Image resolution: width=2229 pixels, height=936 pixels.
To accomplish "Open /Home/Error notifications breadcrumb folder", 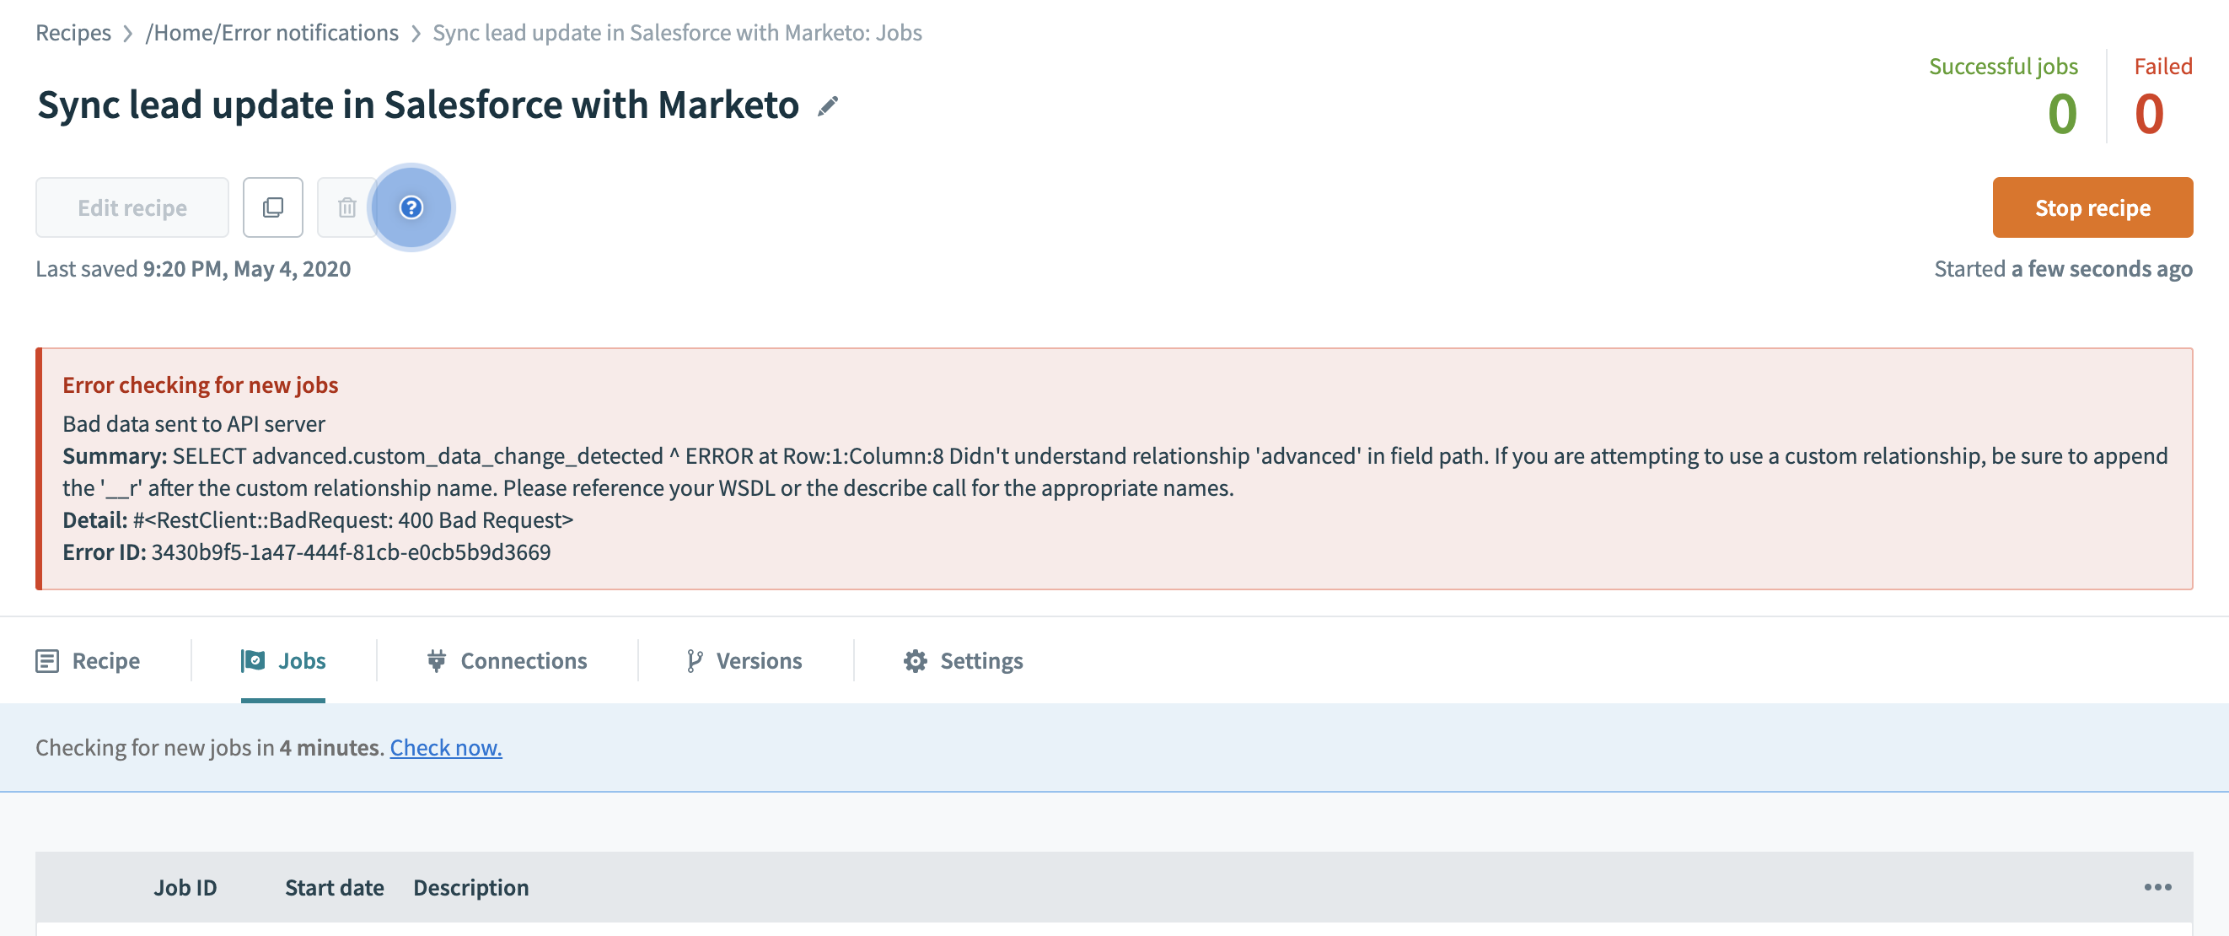I will coord(271,33).
